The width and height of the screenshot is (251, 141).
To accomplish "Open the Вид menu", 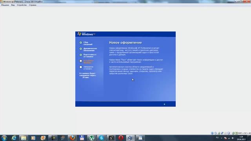I will point(13,5).
